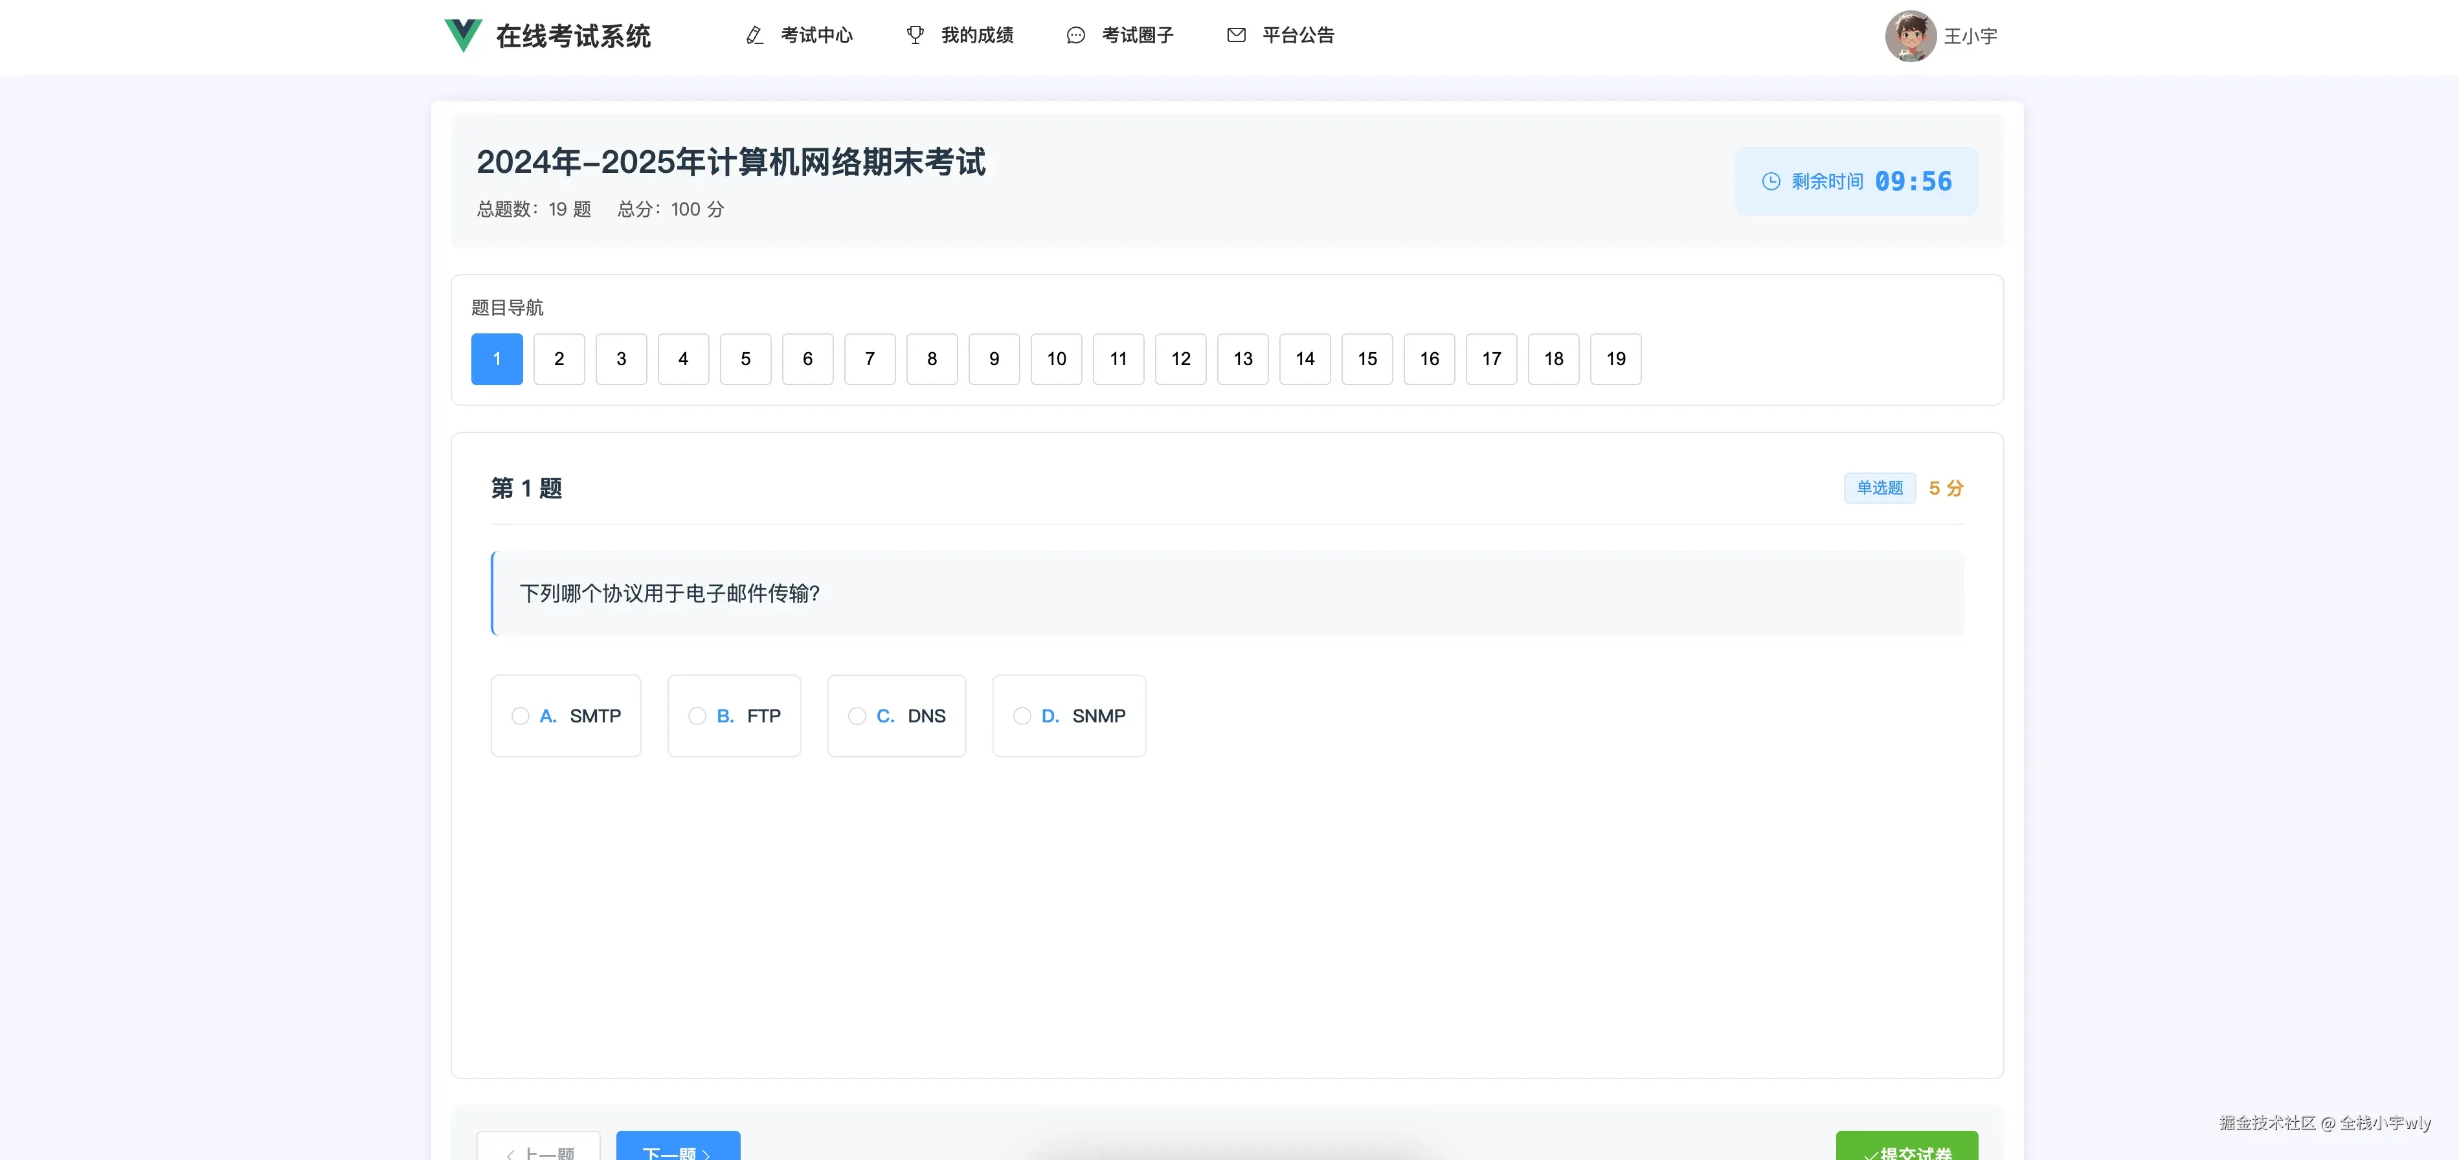
Task: Select answer A. SMTP radio button
Action: [x=521, y=716]
